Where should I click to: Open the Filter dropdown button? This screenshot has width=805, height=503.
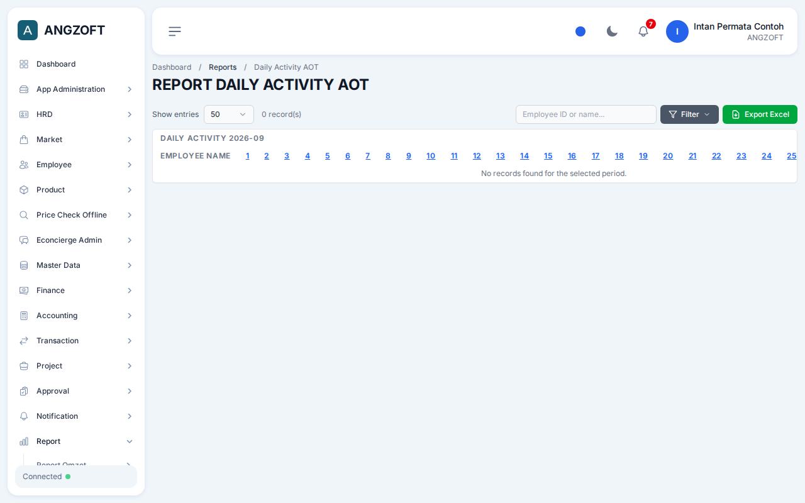(689, 114)
